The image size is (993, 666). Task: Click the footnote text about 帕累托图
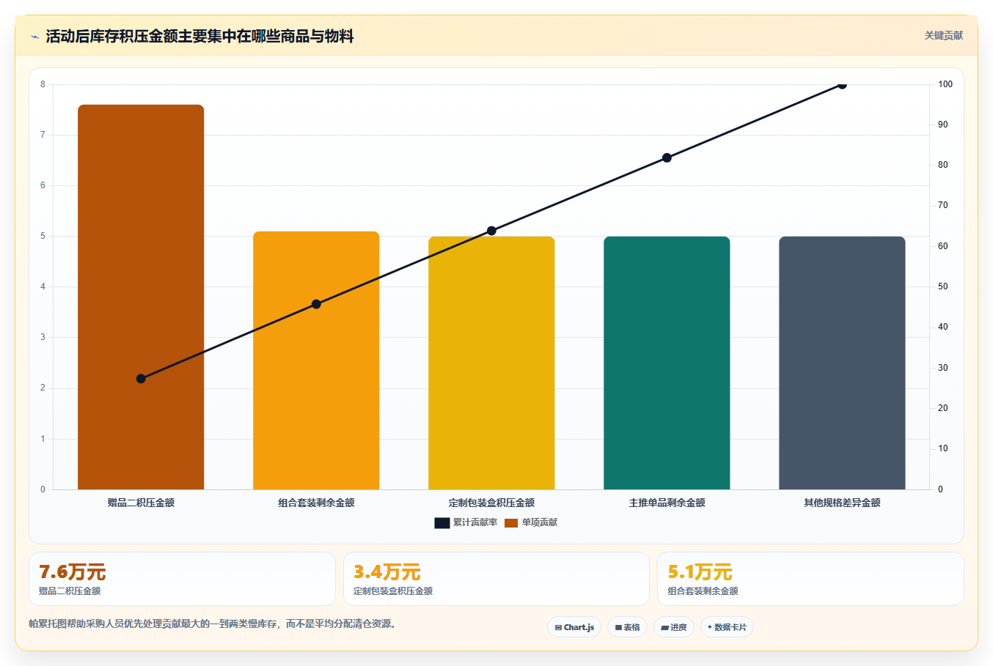coord(212,624)
